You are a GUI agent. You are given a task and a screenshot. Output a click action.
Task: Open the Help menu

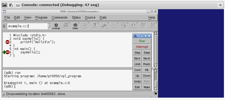tap(152, 18)
